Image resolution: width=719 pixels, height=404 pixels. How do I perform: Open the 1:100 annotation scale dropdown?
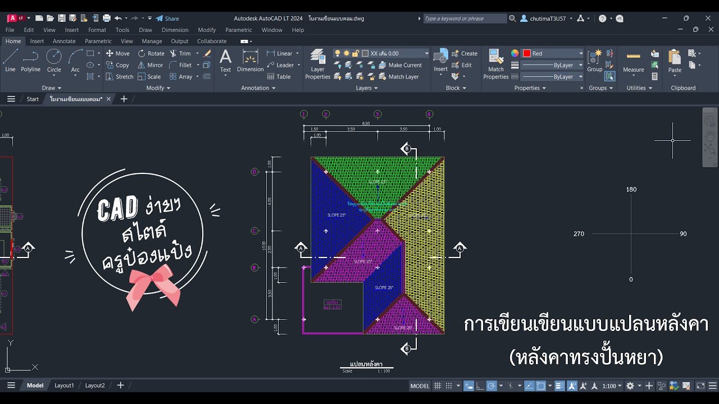click(612, 386)
